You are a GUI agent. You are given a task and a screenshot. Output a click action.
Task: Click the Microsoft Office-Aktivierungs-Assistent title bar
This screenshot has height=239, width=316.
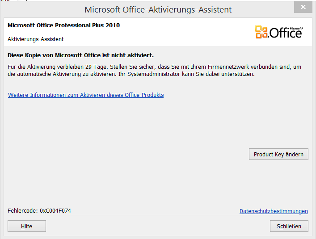[x=158, y=9]
